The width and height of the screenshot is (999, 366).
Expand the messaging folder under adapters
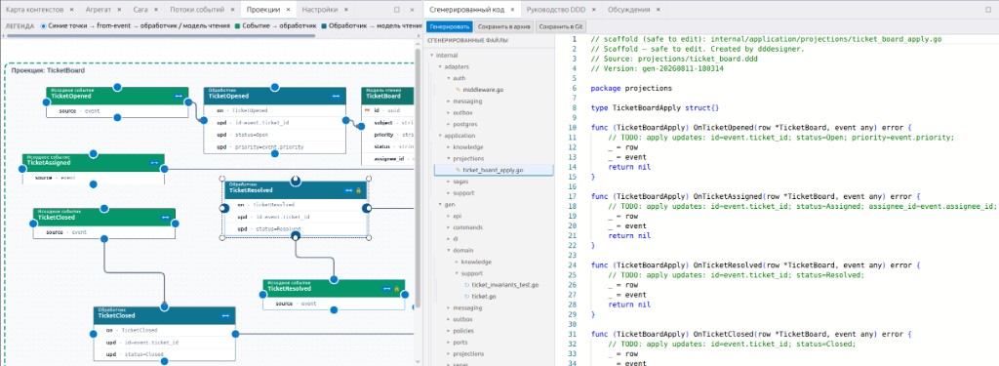[x=448, y=102]
